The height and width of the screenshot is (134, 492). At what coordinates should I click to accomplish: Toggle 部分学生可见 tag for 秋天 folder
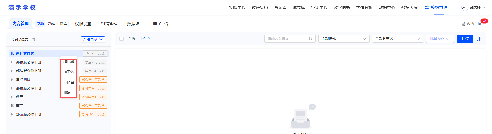pos(93,97)
